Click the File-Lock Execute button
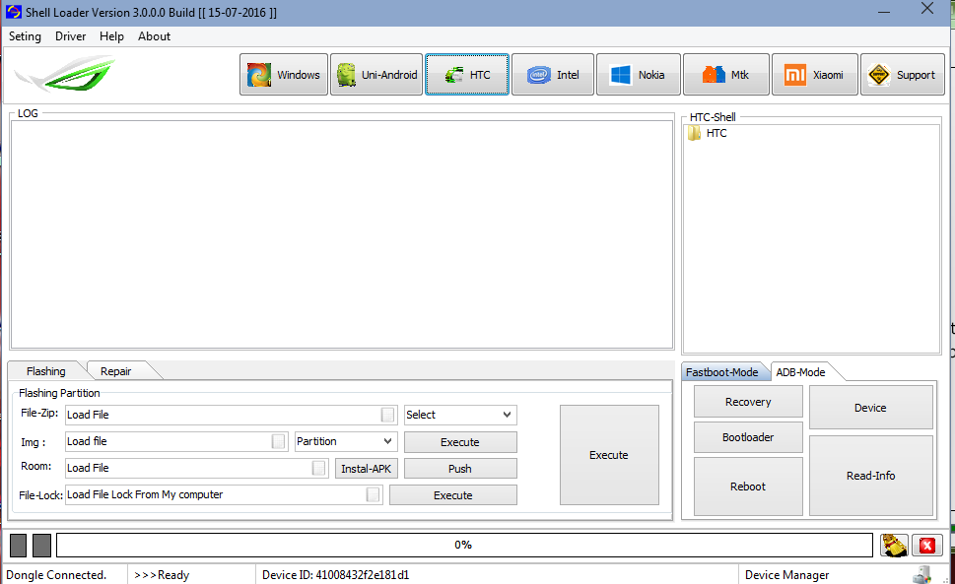Viewport: 955px width, 584px height. tap(453, 495)
